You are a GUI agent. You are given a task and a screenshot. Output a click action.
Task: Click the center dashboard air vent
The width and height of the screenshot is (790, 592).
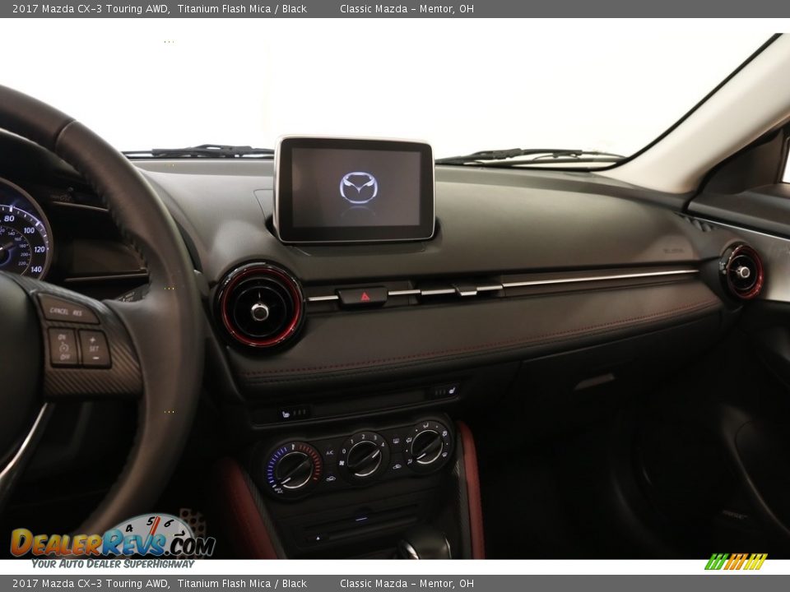click(260, 308)
